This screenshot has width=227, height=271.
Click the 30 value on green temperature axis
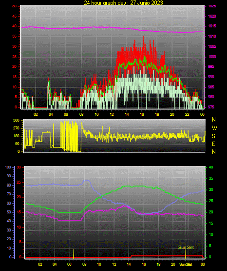pos(211,189)
